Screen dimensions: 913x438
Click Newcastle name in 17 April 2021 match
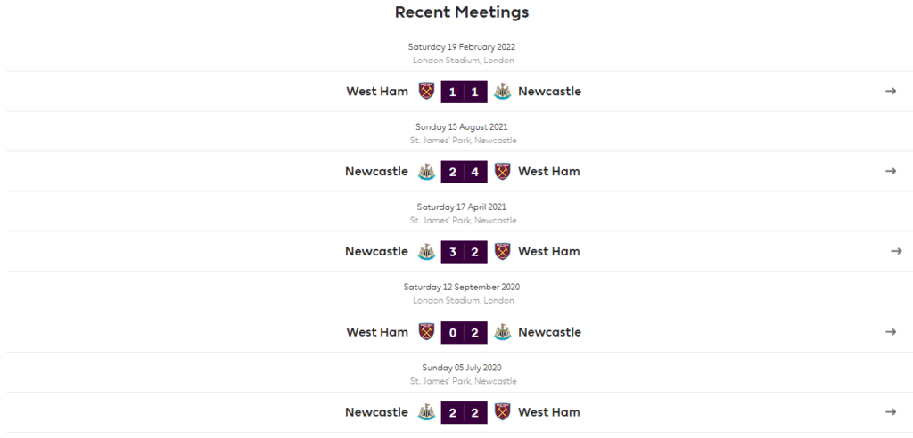pyautogui.click(x=377, y=252)
